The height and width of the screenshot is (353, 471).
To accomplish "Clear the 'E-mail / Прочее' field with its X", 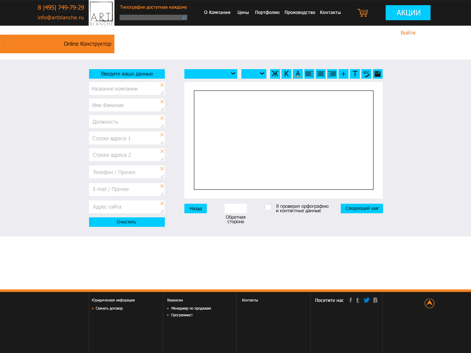I will [162, 186].
